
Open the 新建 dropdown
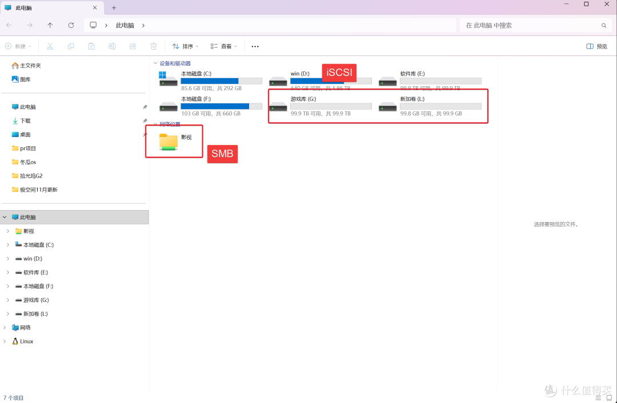18,46
